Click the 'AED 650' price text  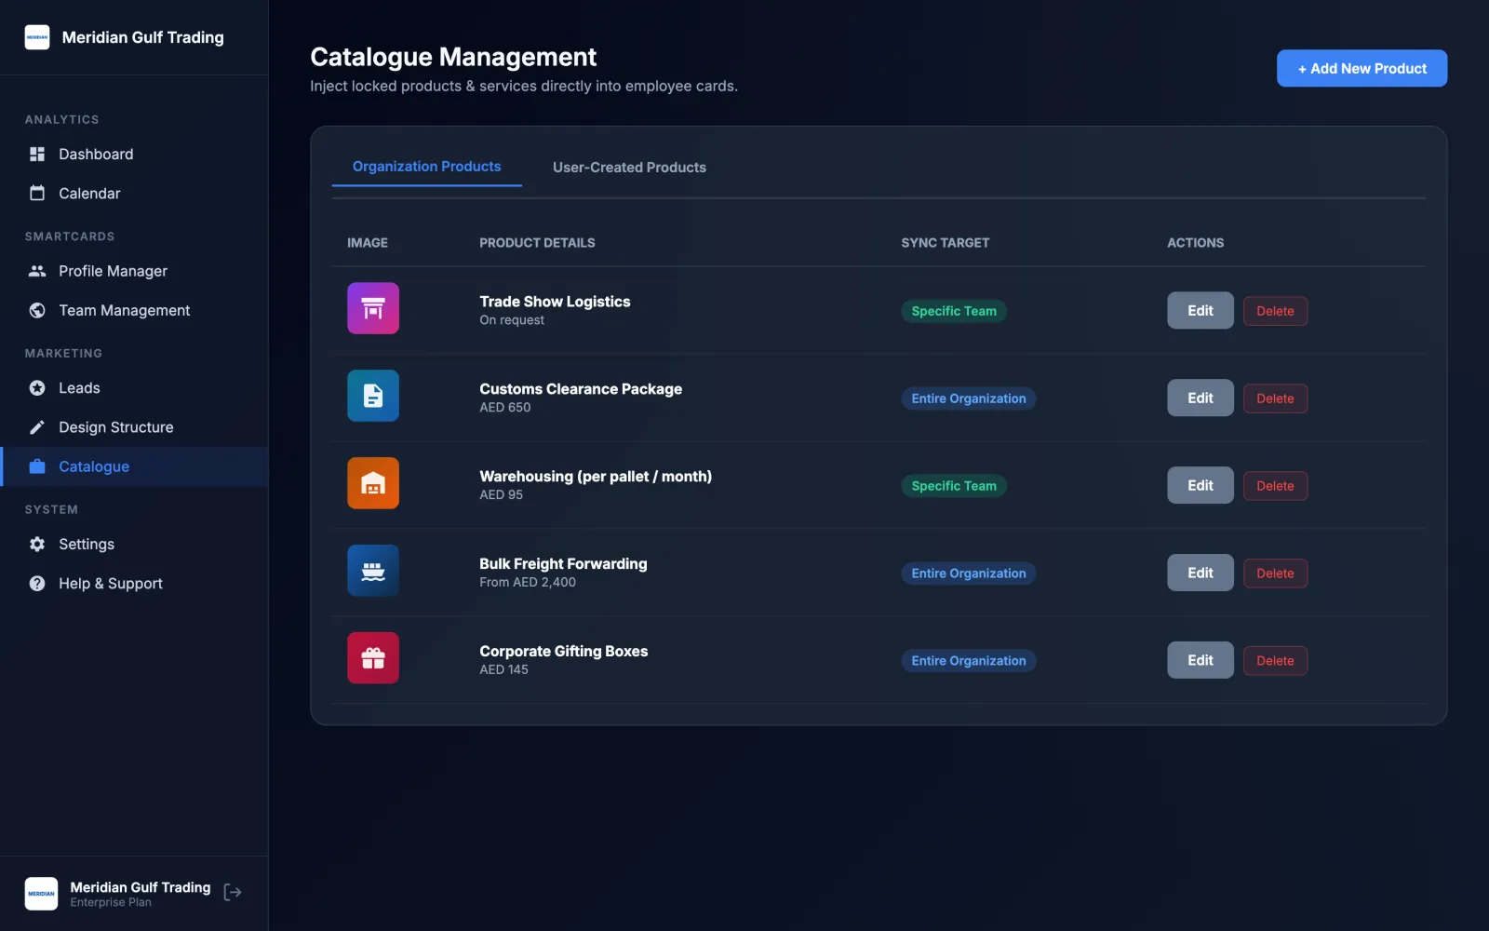pyautogui.click(x=505, y=408)
